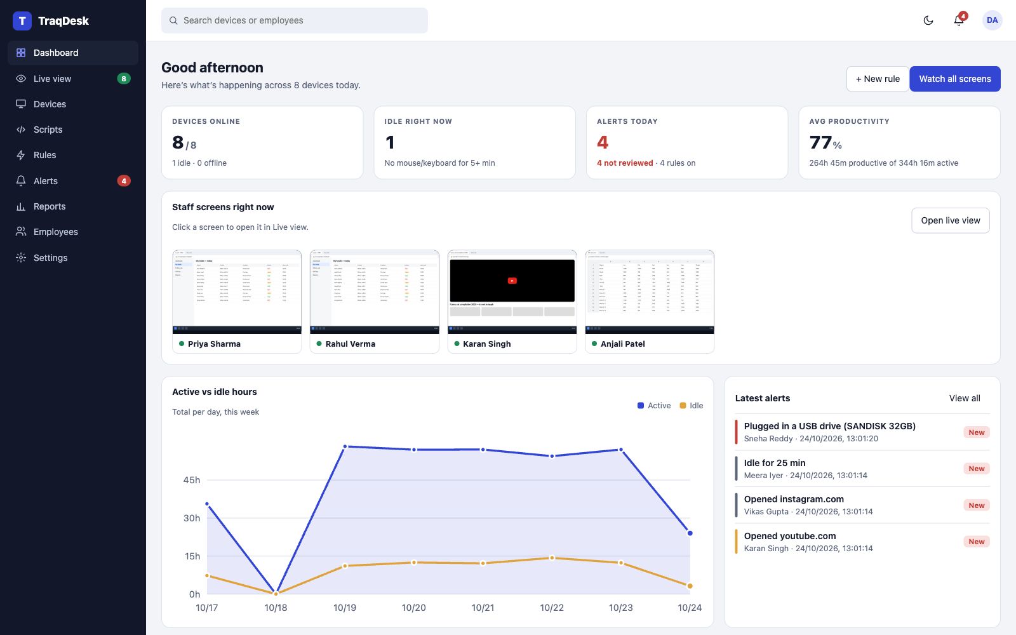Click the green 8 badge beside Live view

point(124,79)
